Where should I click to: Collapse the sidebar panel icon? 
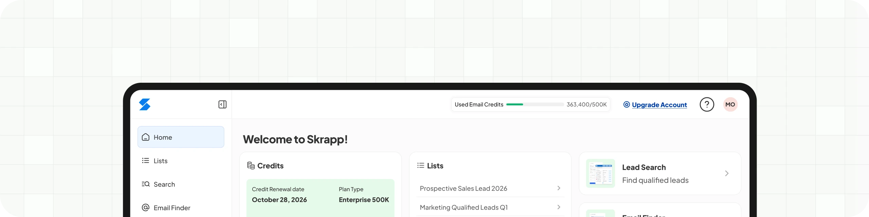222,104
